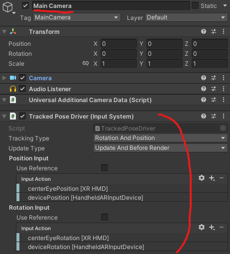
Task: Select centerEyePosition [XR HMD] binding
Action: 122,189
